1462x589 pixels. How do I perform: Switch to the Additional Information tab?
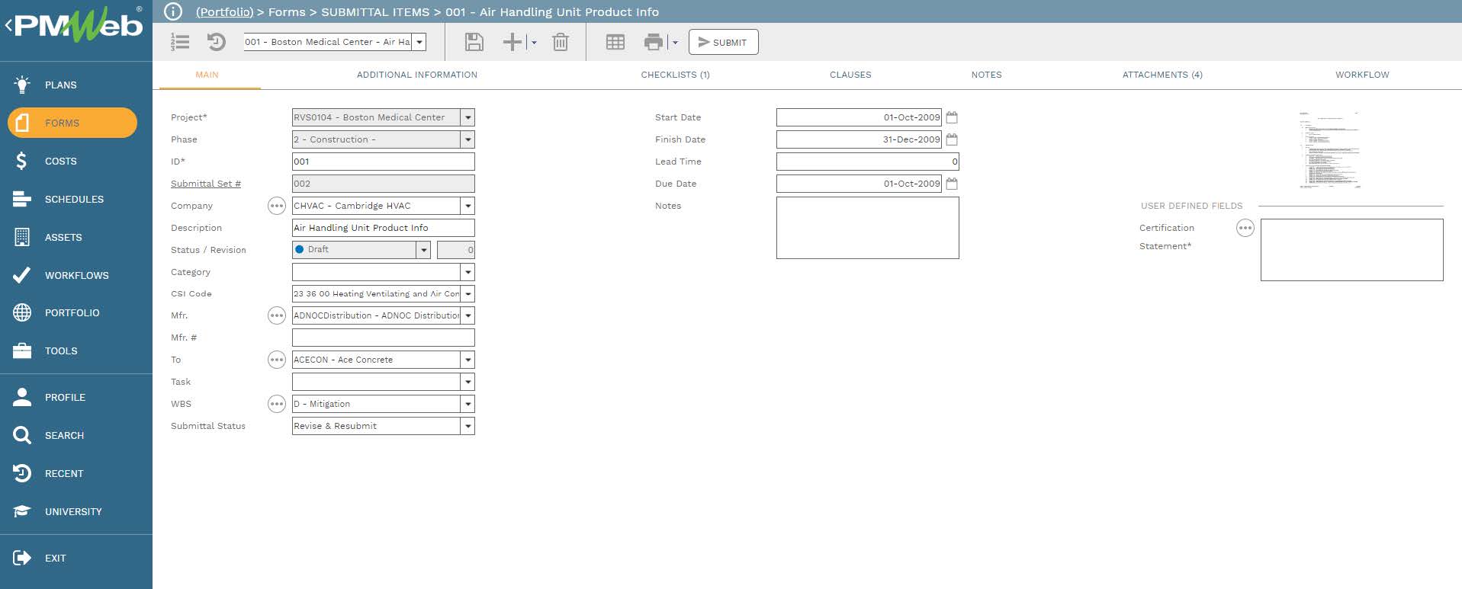point(417,75)
